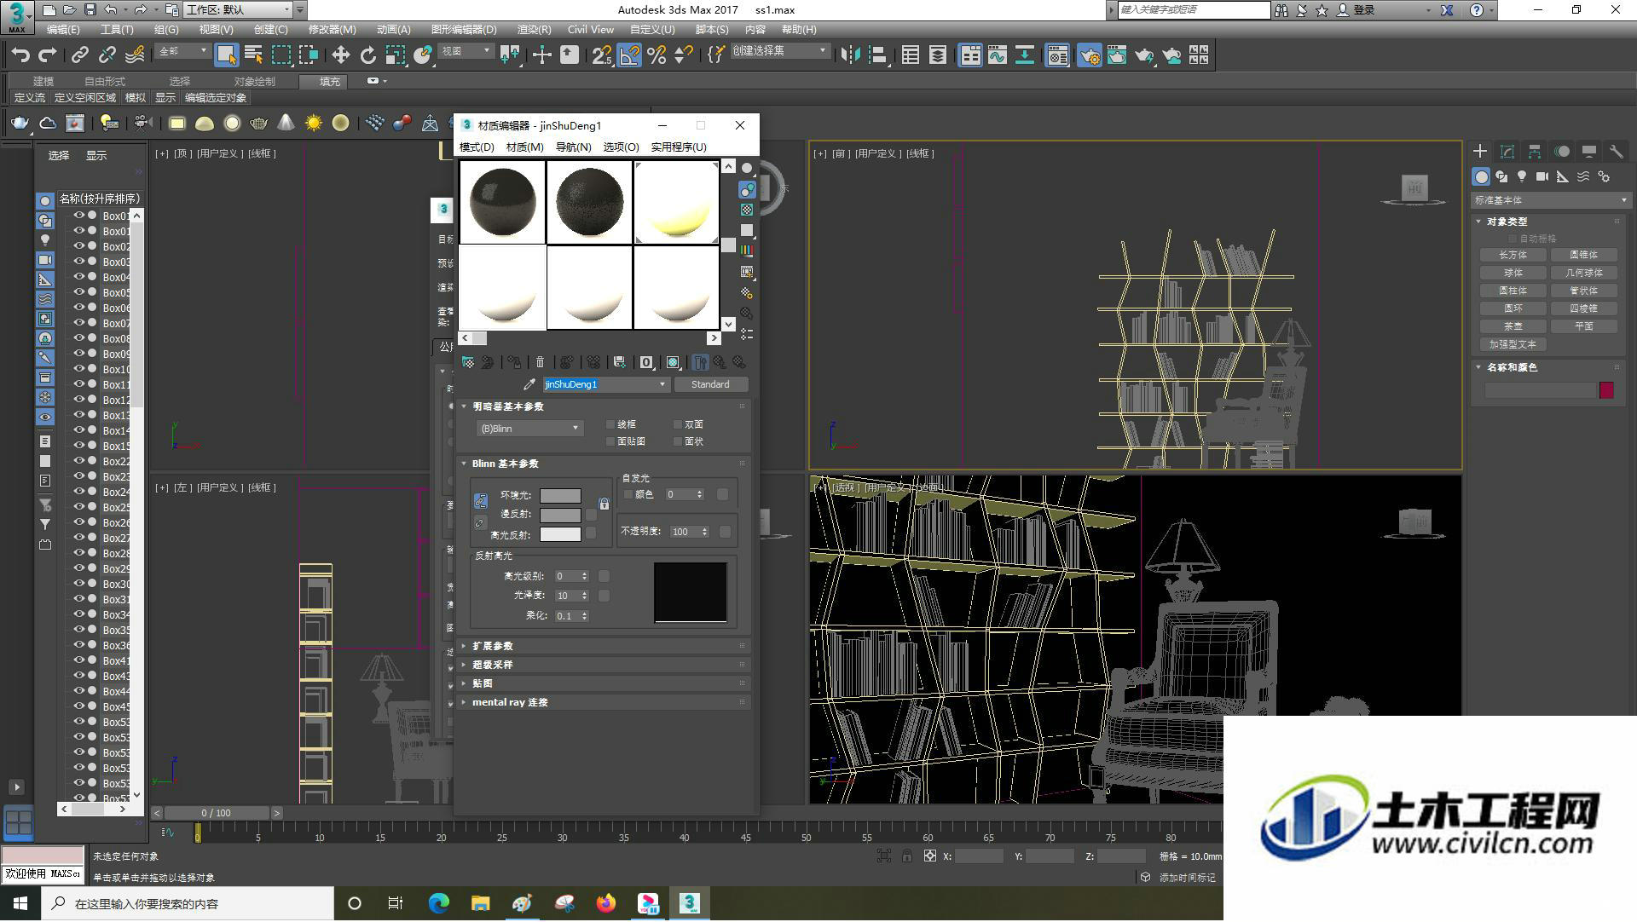Open the material name jinShuDeng1 dropdown
The width and height of the screenshot is (1637, 922).
click(662, 384)
